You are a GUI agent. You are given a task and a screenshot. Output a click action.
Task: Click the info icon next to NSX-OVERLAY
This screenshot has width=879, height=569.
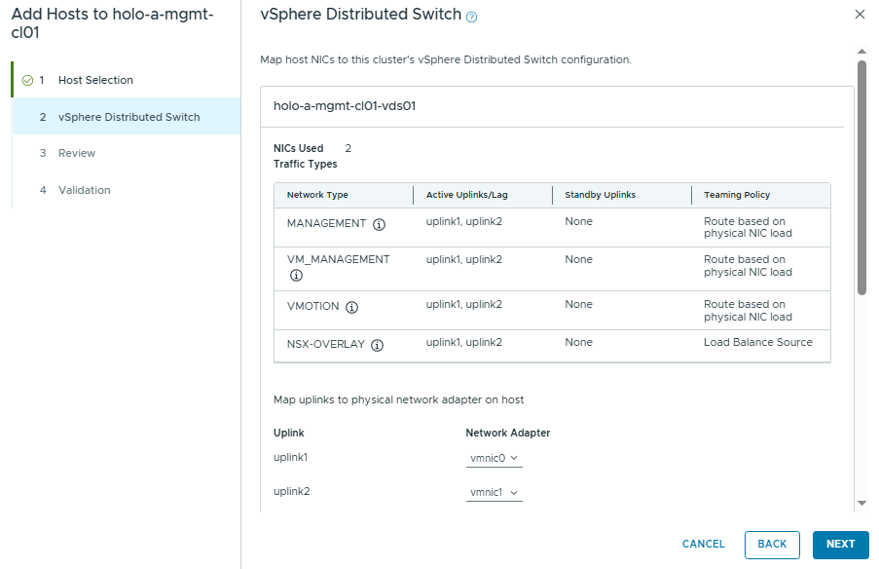coord(377,345)
